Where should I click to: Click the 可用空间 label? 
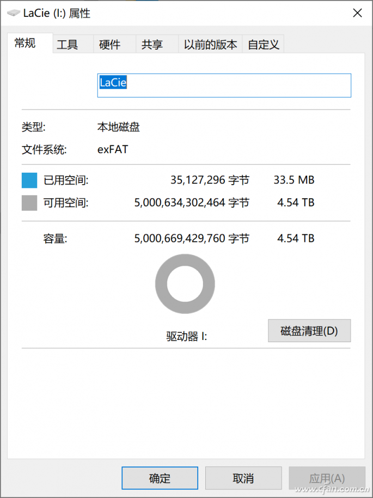click(x=66, y=203)
